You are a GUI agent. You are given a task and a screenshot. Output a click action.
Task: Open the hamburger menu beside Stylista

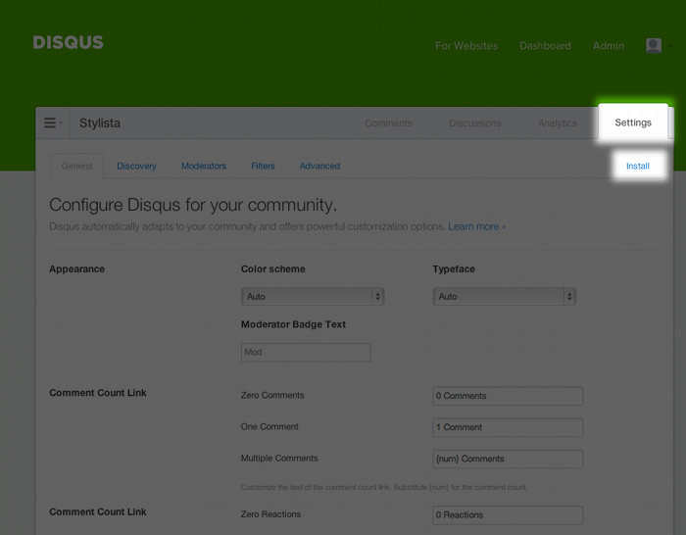tap(53, 122)
